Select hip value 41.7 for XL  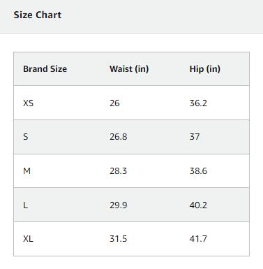pyautogui.click(x=198, y=239)
